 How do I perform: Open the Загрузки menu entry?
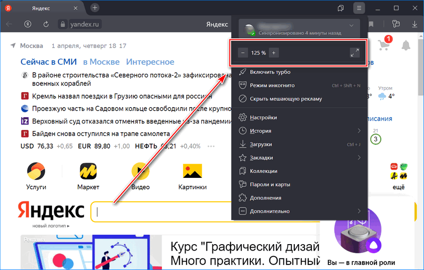coord(299,144)
